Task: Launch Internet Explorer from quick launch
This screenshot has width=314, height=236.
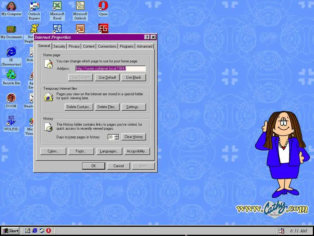Action: click(x=35, y=230)
